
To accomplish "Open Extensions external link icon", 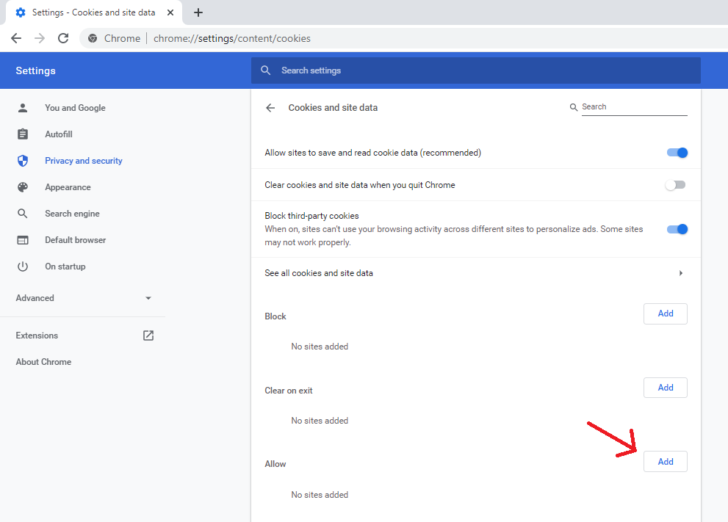I will pyautogui.click(x=148, y=336).
